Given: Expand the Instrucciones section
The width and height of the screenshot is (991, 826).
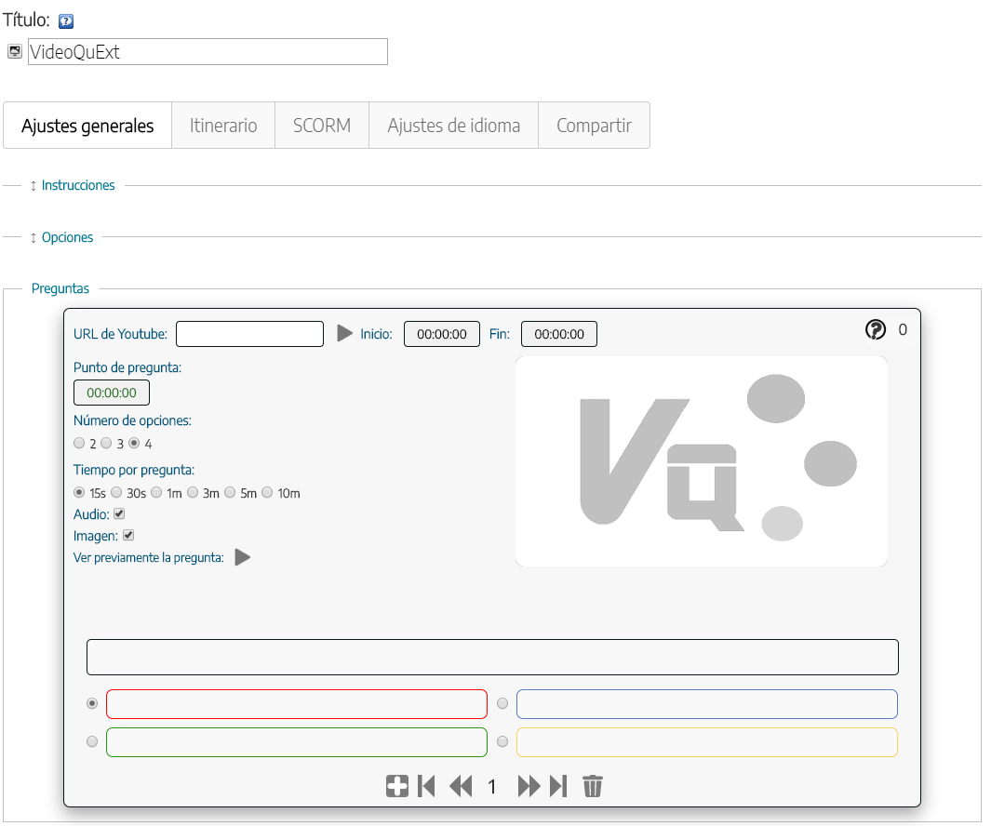Looking at the screenshot, I should click(x=78, y=185).
